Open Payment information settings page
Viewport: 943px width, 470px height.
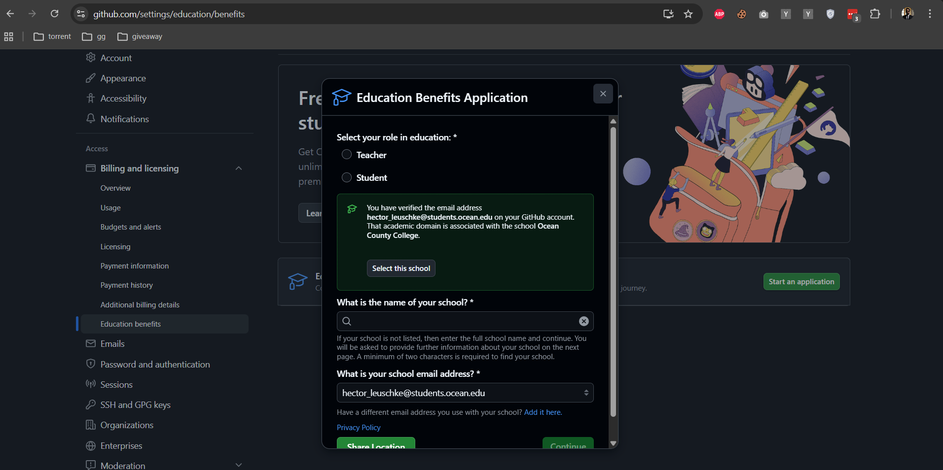tap(135, 266)
